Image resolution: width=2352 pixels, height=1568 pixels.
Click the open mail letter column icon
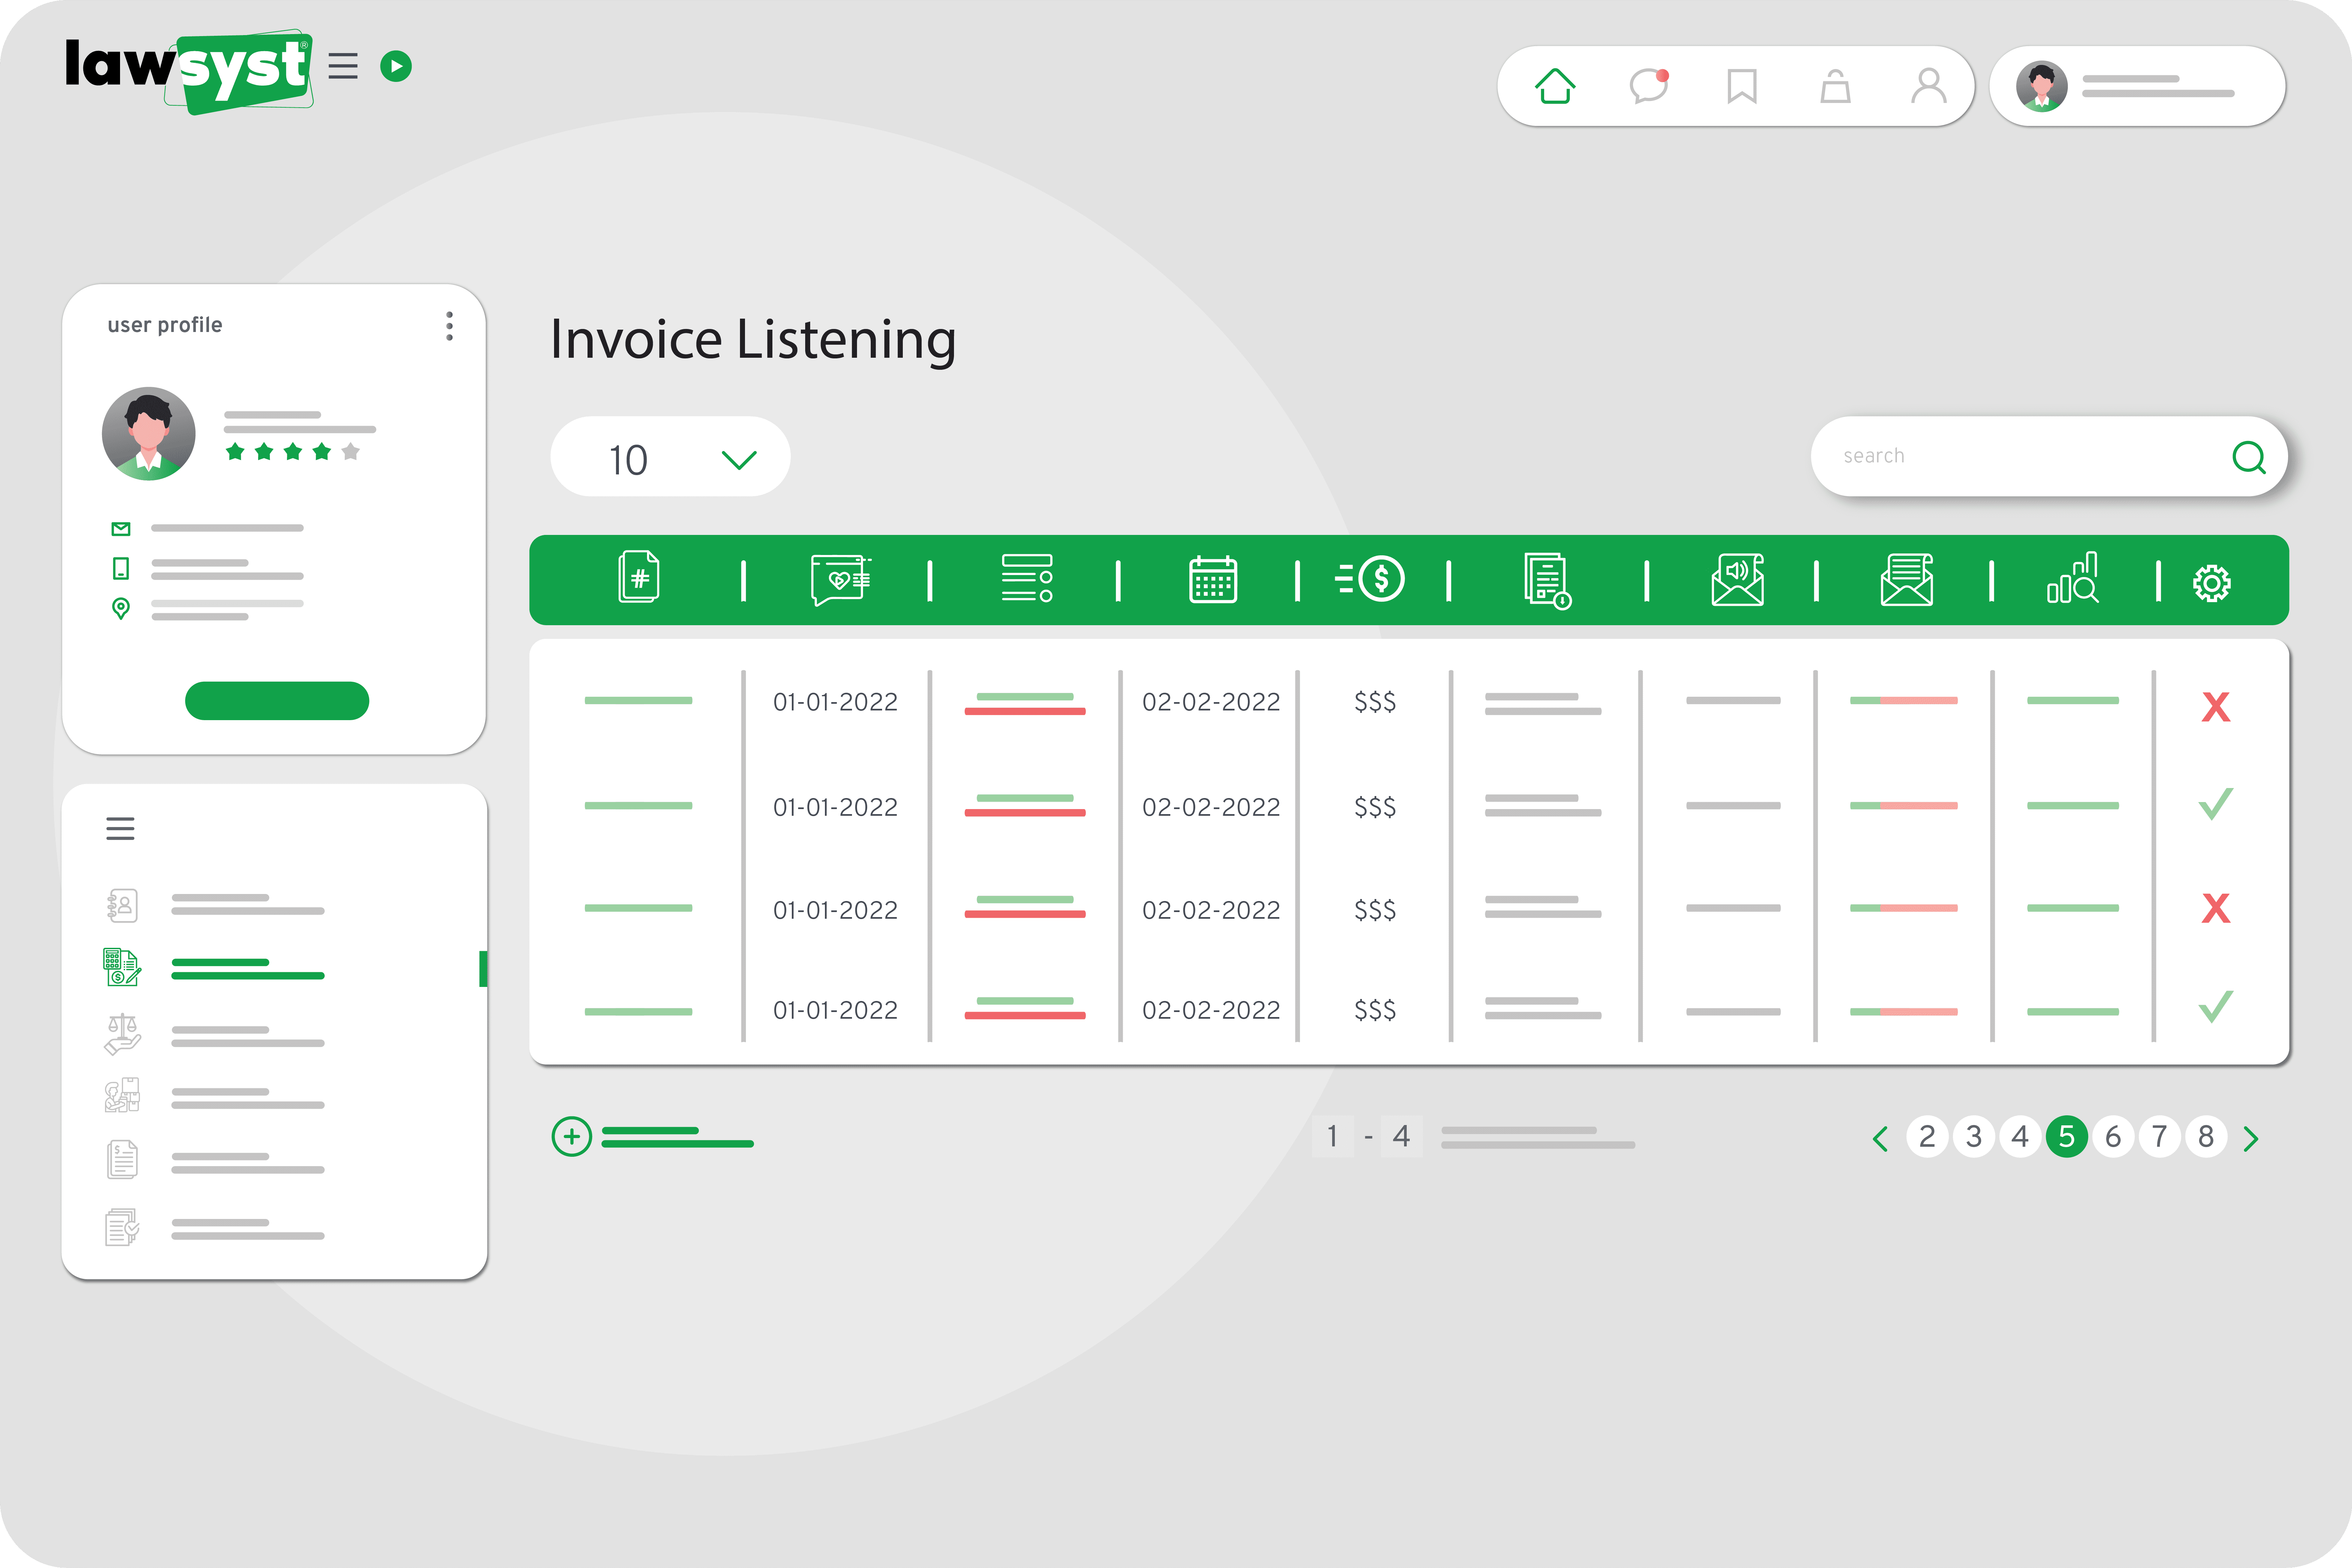[1907, 580]
